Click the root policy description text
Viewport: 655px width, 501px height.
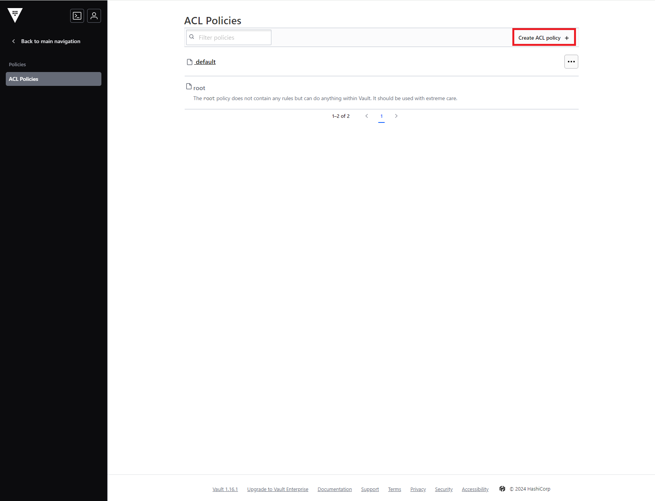325,99
